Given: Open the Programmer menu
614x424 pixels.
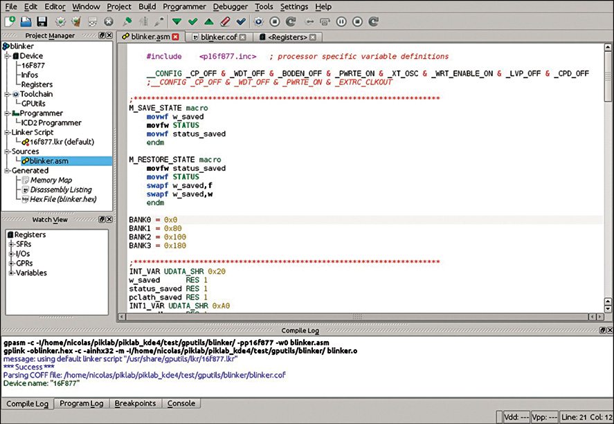Looking at the screenshot, I should (x=184, y=6).
